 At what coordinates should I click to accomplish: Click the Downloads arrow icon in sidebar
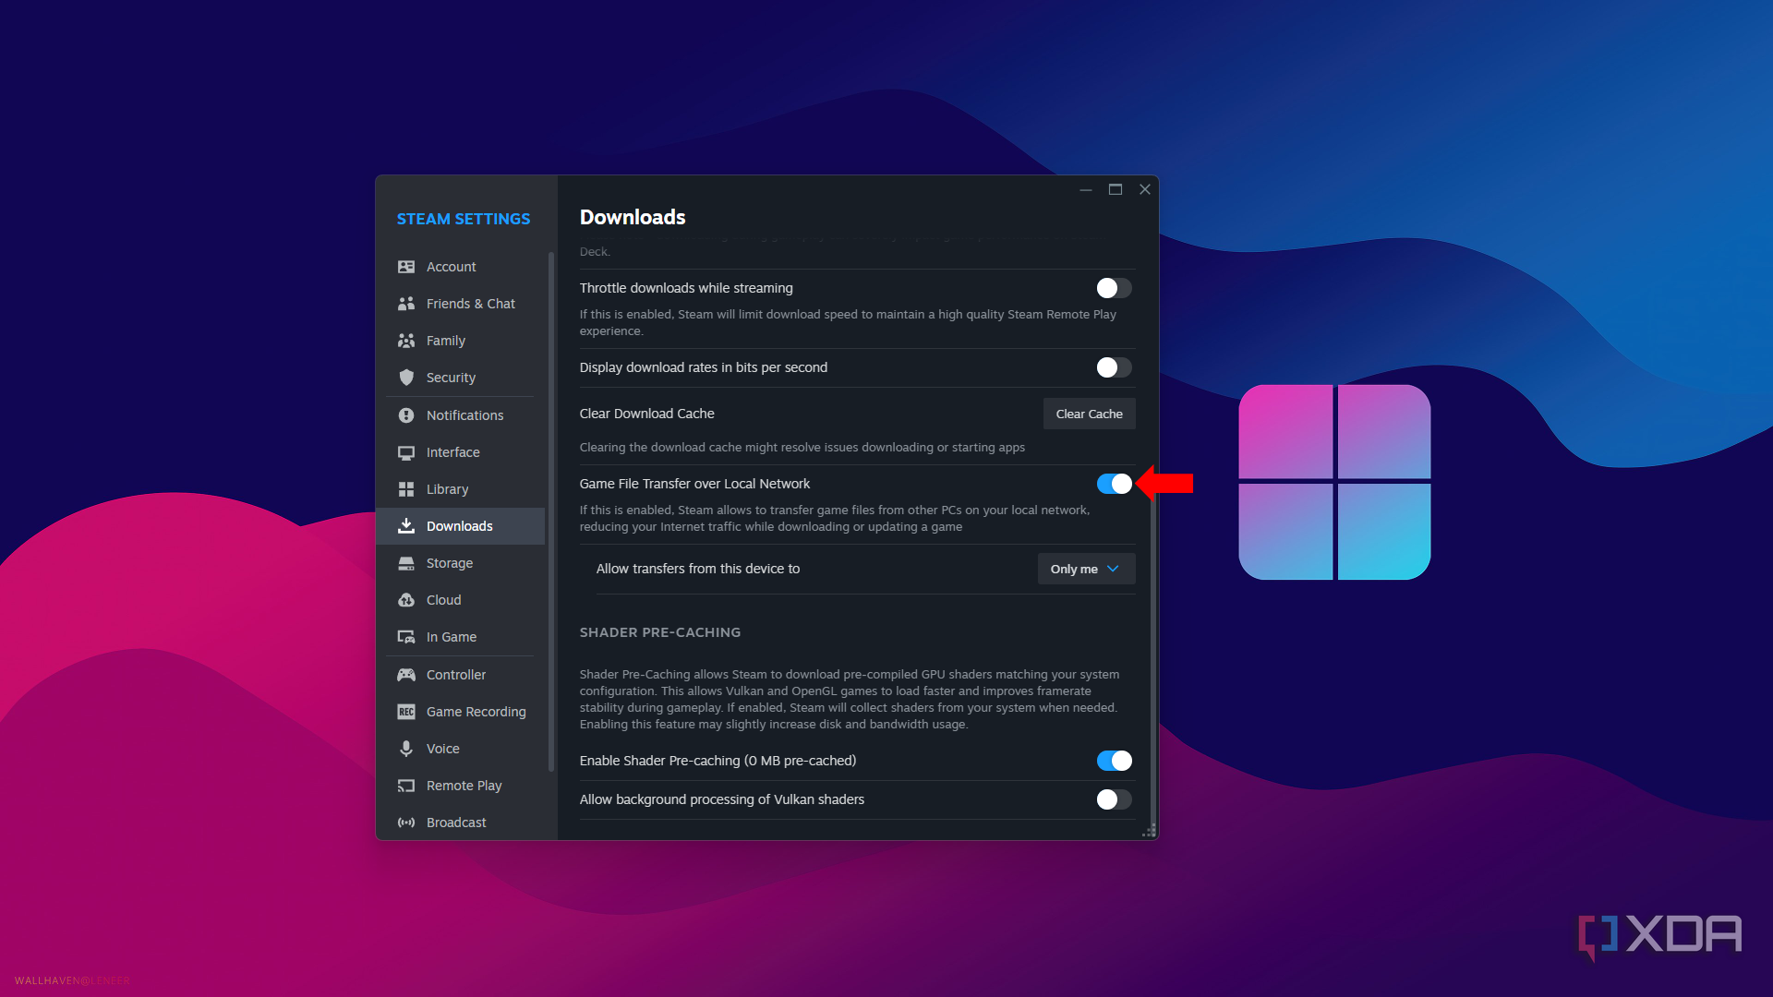[x=407, y=525]
